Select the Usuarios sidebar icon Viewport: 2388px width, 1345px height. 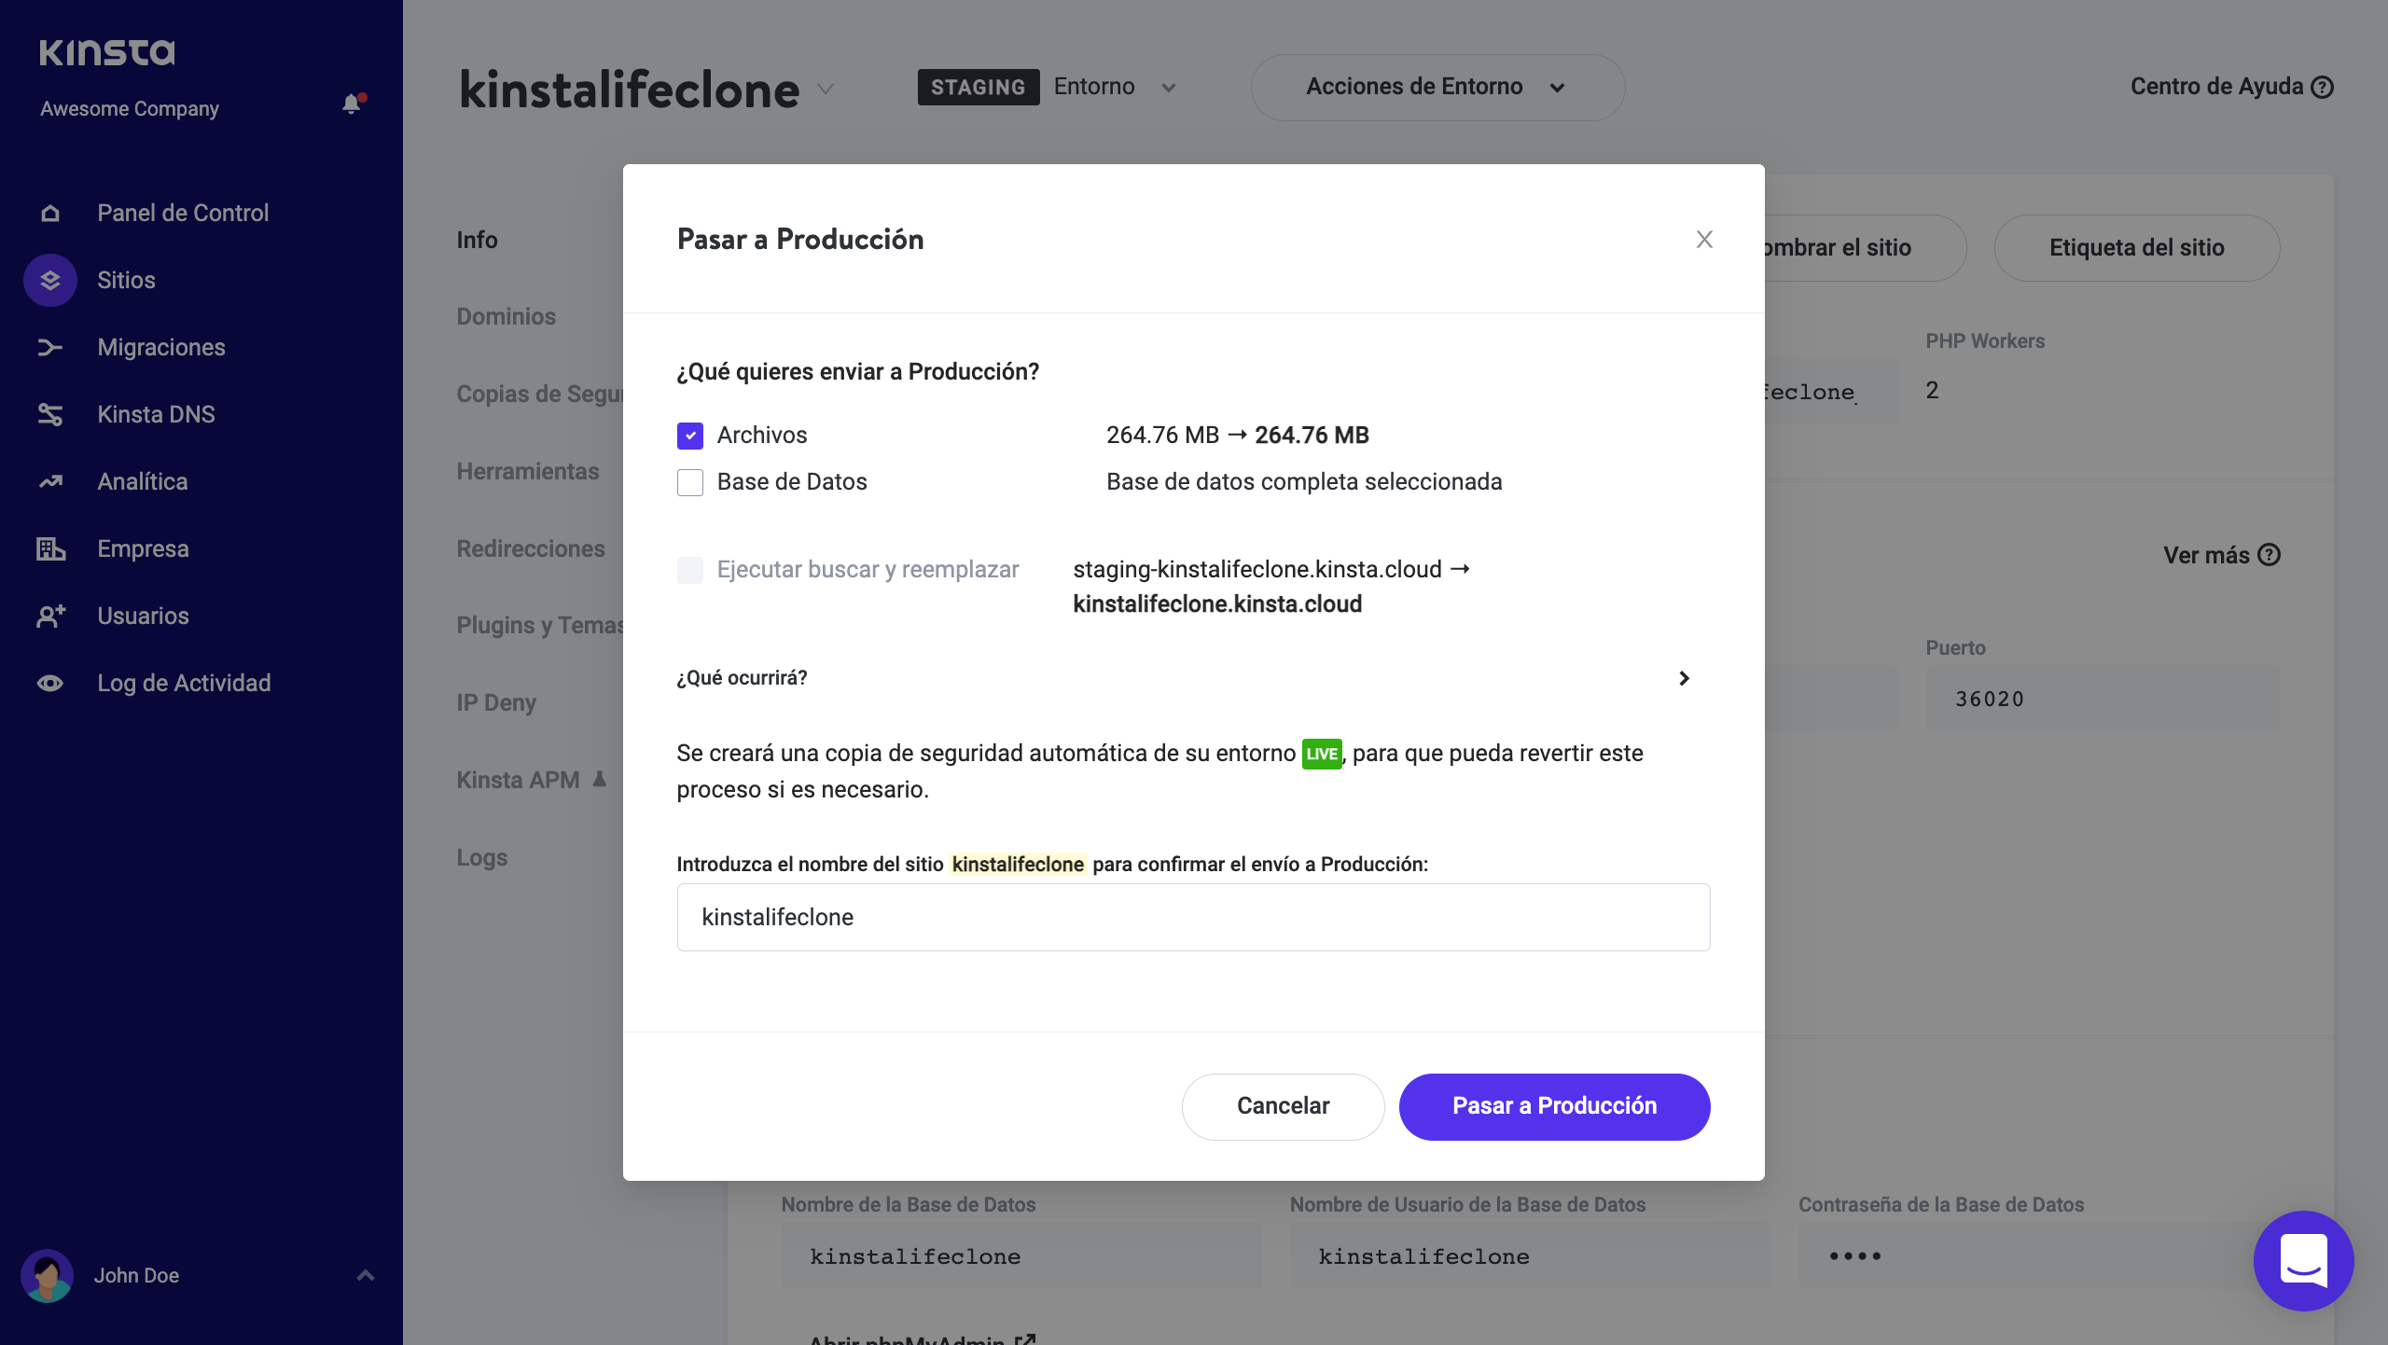pyautogui.click(x=49, y=616)
